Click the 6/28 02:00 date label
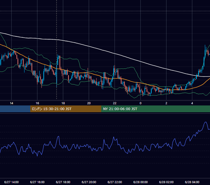This screenshot has width=210, height=185. point(166,182)
